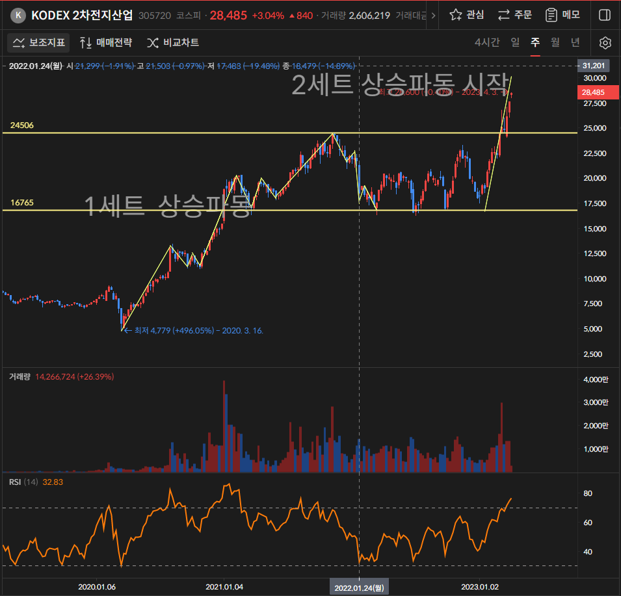Click the red 28,485 price axis tag
The image size is (621, 596).
[x=598, y=92]
